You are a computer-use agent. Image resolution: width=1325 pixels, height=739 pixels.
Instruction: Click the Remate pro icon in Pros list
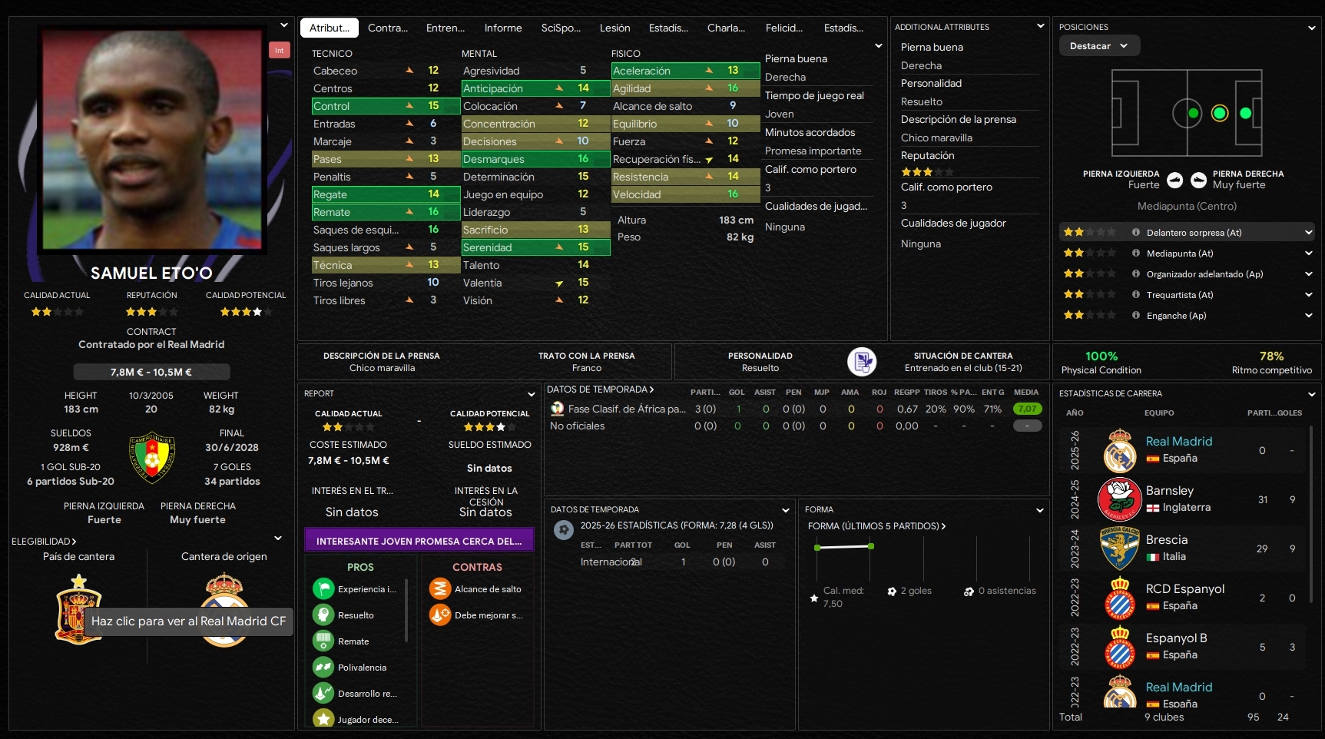pos(323,641)
